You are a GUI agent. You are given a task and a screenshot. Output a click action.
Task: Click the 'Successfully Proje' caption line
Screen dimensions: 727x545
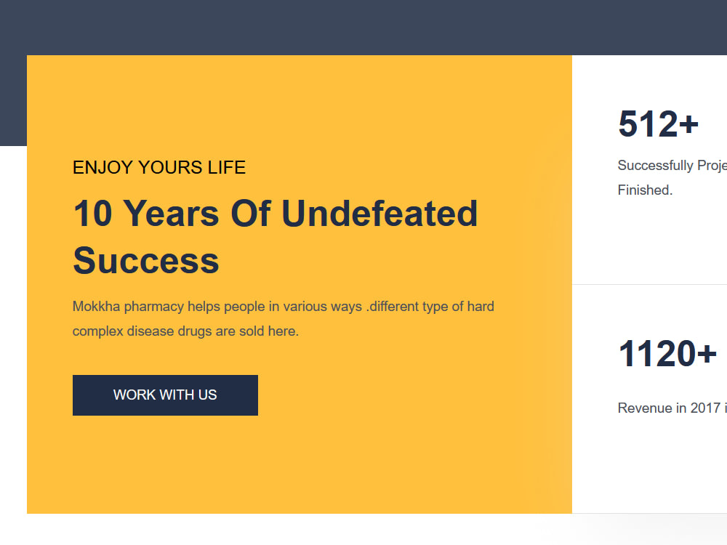tap(672, 166)
